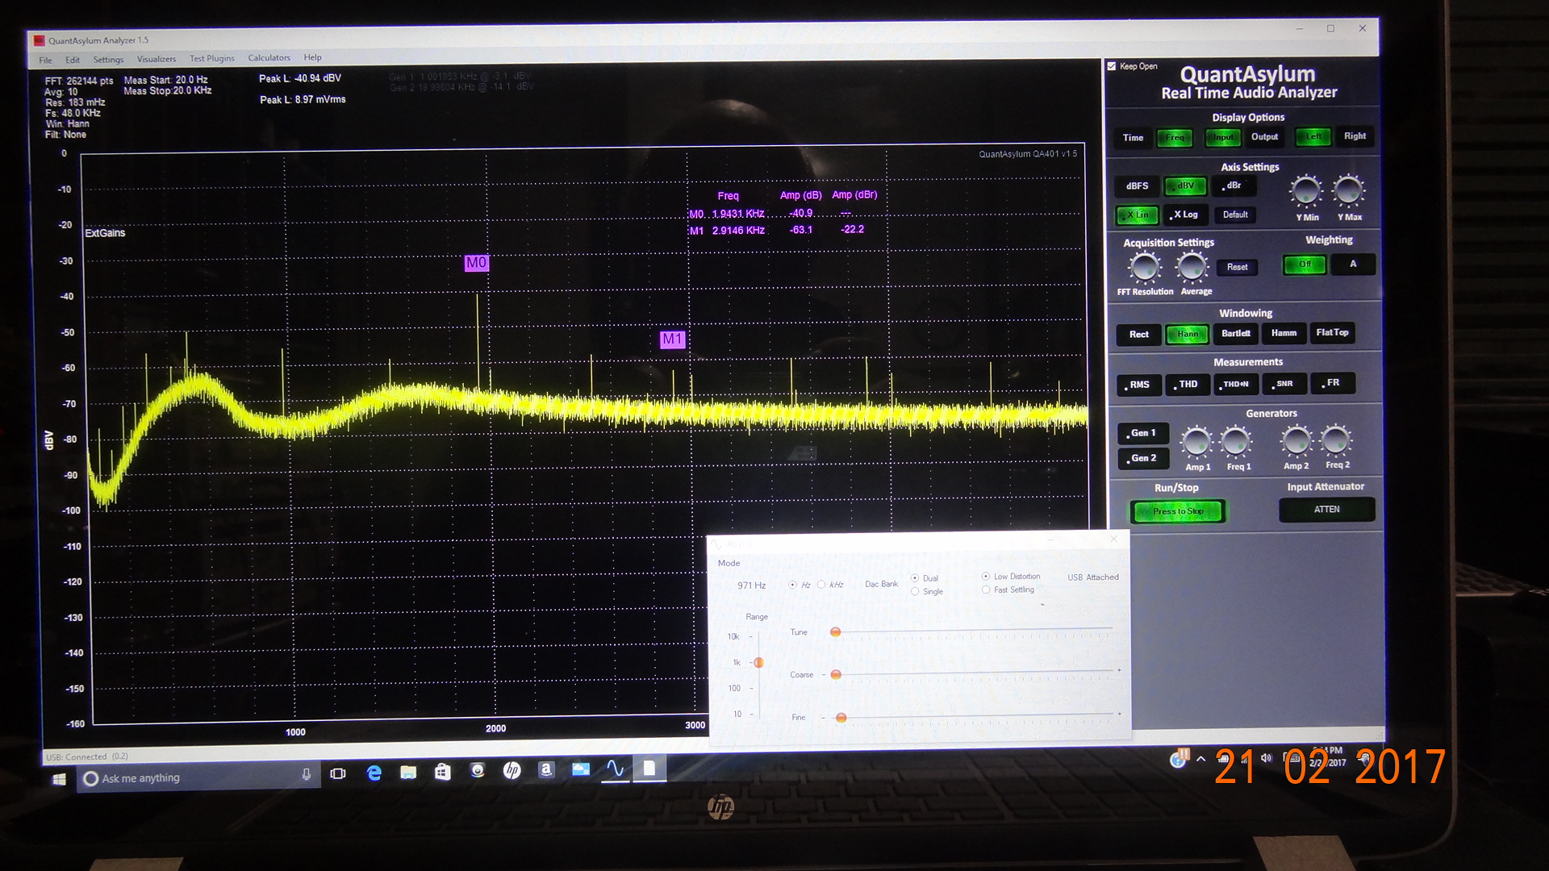Select the Bartlett window
The height and width of the screenshot is (871, 1549).
point(1235,333)
